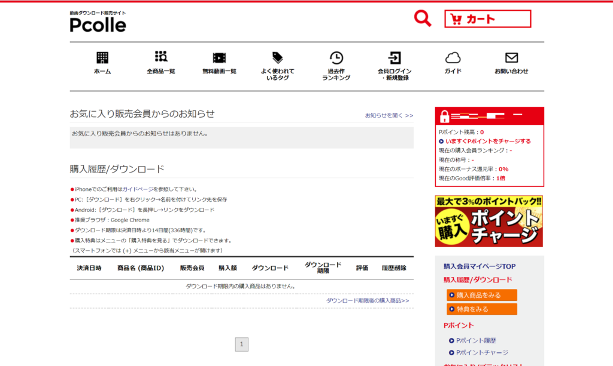The width and height of the screenshot is (613, 366).
Task: Click the ガイドページ link
Action: point(138,189)
